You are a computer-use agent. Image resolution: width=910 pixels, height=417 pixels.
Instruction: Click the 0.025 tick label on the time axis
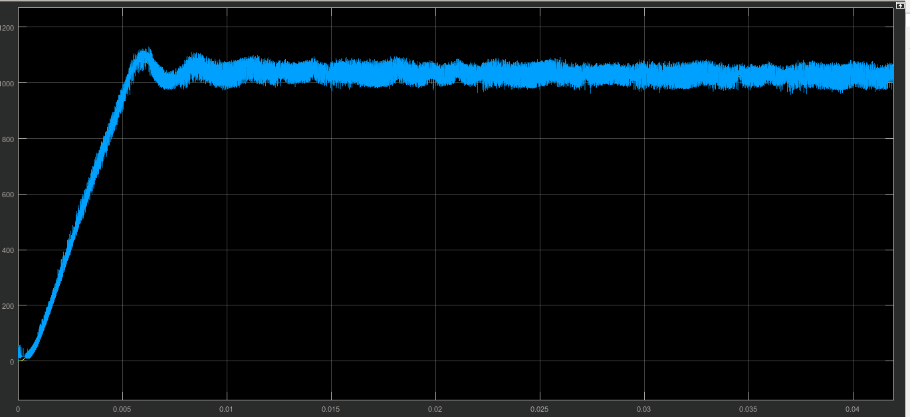pos(540,408)
